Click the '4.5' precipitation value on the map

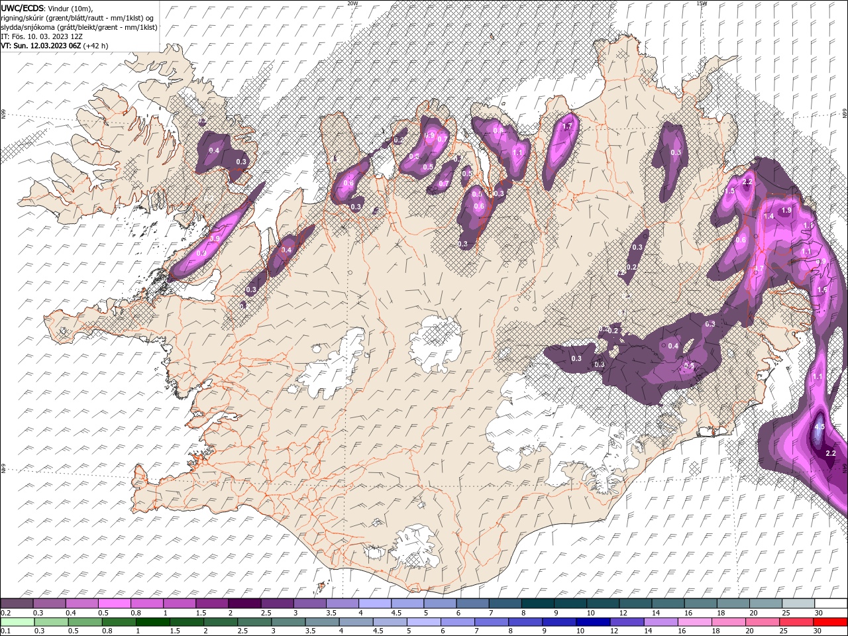coord(820,427)
